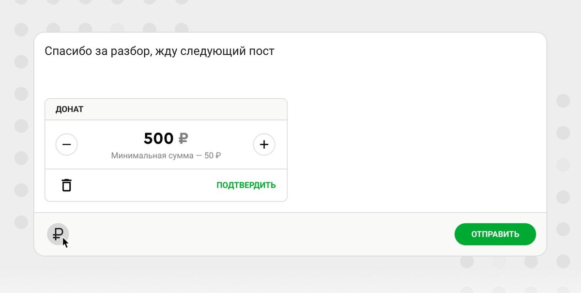Image resolution: width=581 pixels, height=293 pixels.
Task: Click the 500 ₽ amount to edit it
Action: (x=158, y=139)
